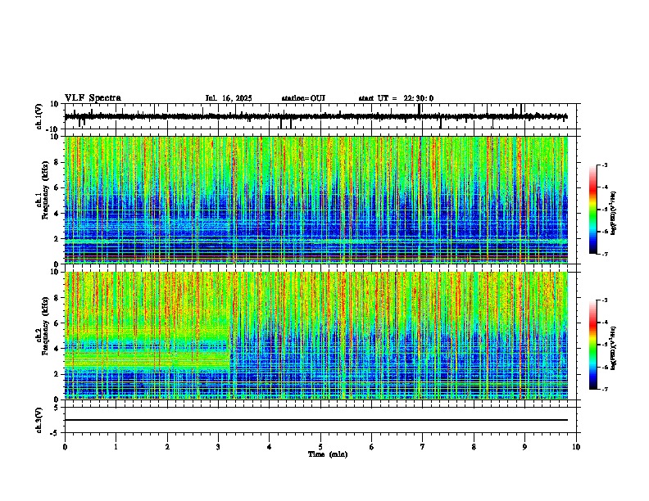
Task: Click the "VLF Spectra" title text
Action: 93,98
